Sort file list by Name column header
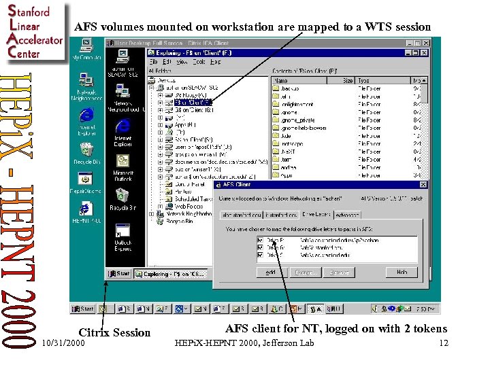 coord(299,80)
